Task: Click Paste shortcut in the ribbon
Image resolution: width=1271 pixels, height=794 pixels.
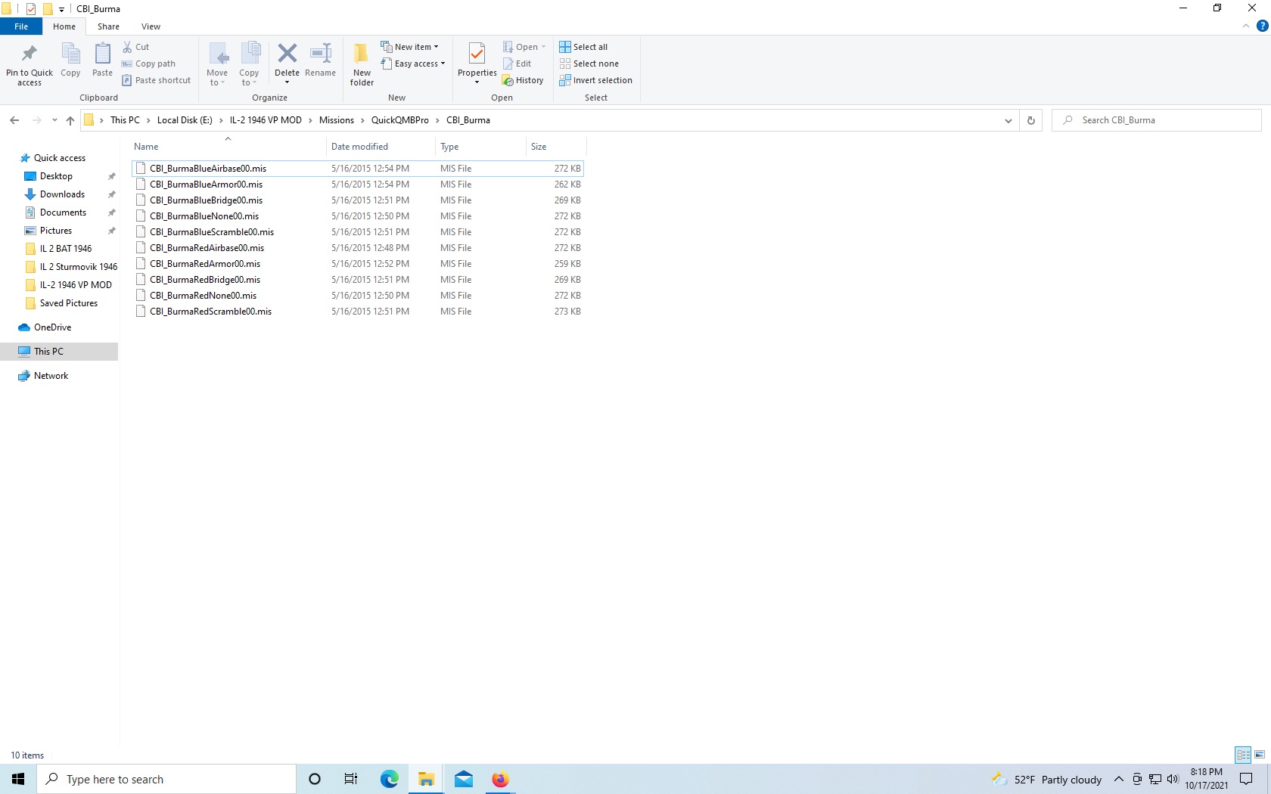Action: tap(157, 80)
